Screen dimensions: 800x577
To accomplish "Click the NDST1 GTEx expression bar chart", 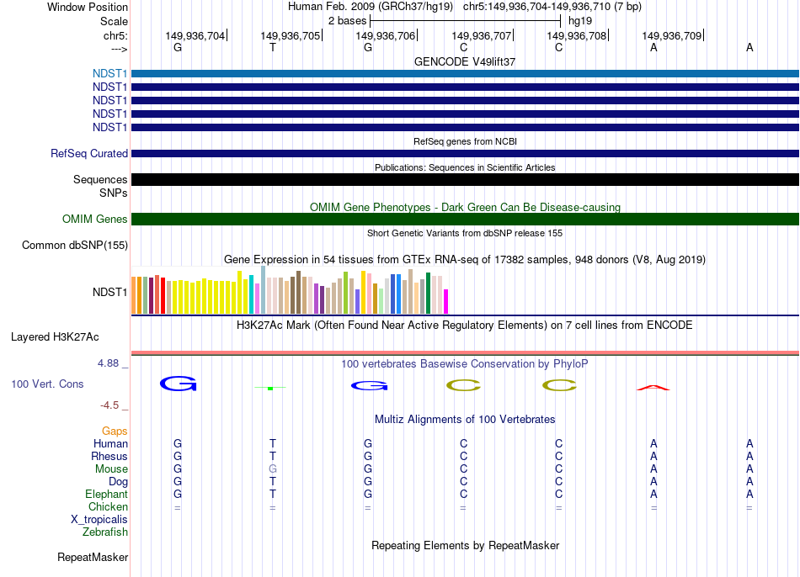I will pyautogui.click(x=290, y=289).
